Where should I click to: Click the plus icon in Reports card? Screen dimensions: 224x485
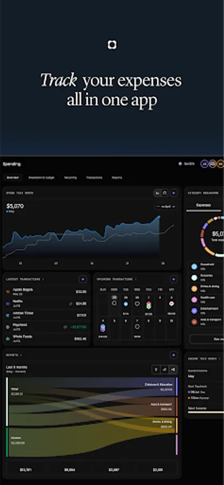(174, 355)
